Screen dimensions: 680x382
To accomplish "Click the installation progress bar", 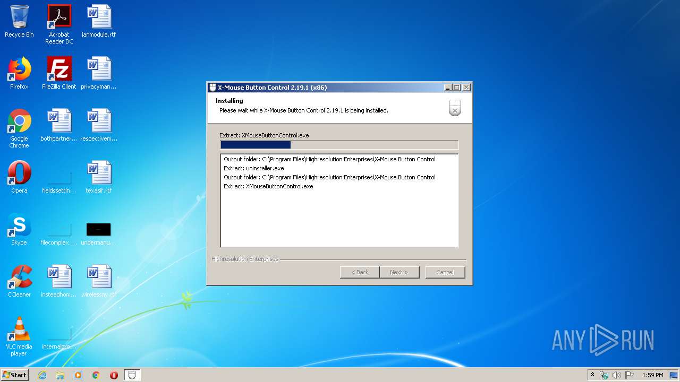I will 339,145.
